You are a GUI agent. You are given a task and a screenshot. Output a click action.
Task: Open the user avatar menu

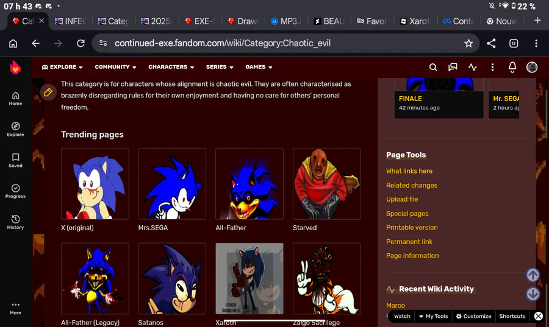point(532,67)
